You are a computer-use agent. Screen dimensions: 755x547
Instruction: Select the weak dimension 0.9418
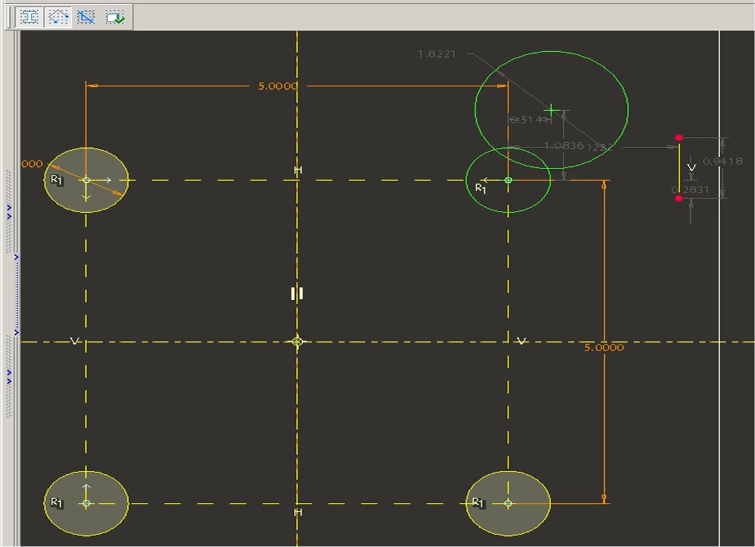[x=722, y=161]
